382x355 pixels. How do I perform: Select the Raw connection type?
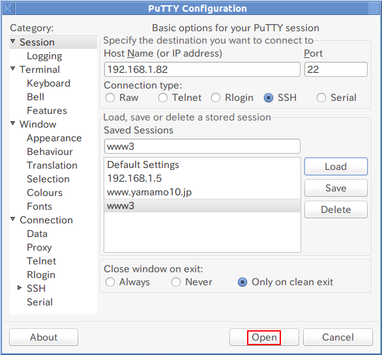(x=110, y=98)
